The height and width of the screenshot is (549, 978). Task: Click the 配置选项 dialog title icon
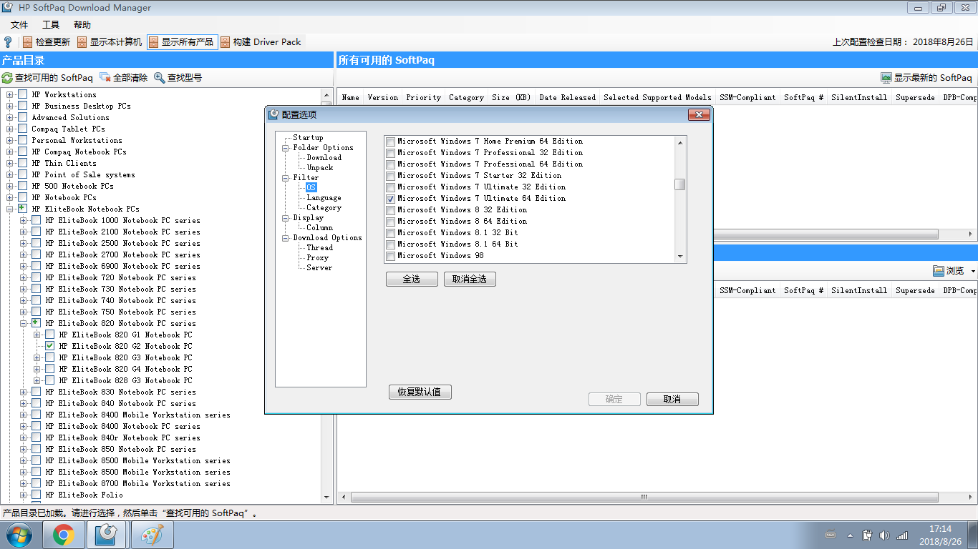click(x=274, y=114)
